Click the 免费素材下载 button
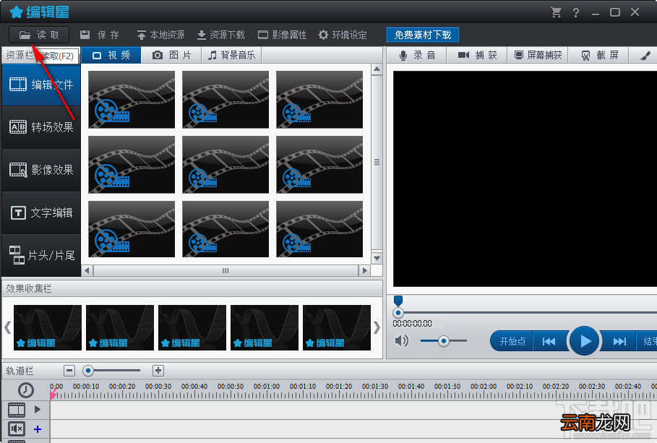 click(x=423, y=35)
